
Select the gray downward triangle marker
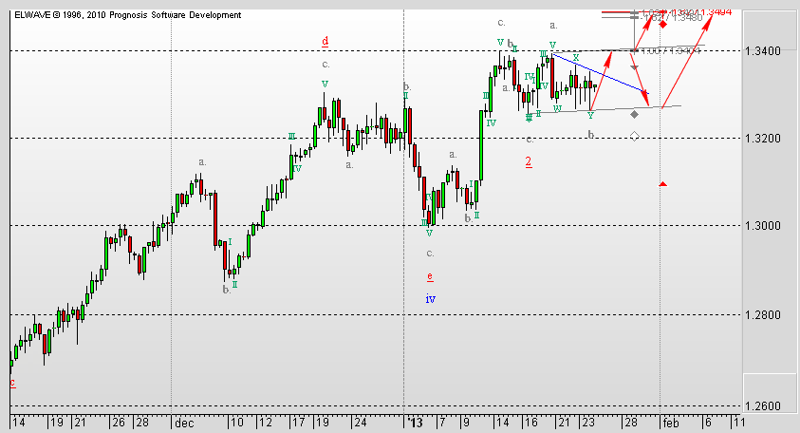tap(635, 68)
